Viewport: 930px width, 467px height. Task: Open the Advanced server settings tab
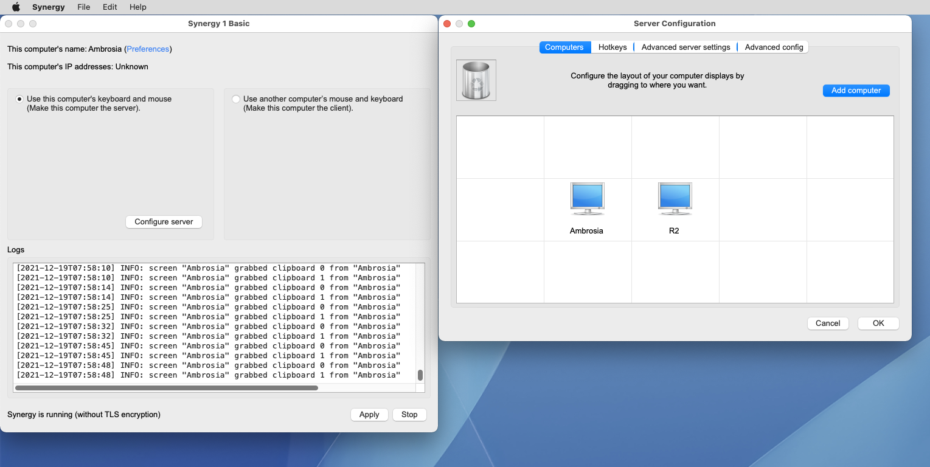click(x=685, y=47)
